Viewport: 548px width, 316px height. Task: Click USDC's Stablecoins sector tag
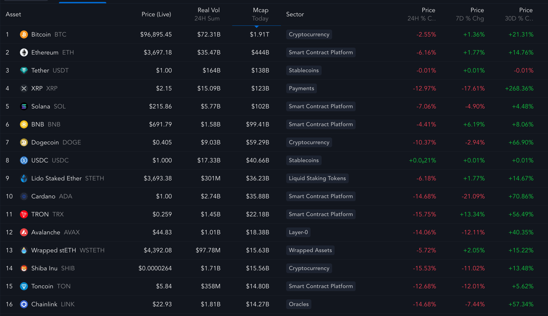304,160
